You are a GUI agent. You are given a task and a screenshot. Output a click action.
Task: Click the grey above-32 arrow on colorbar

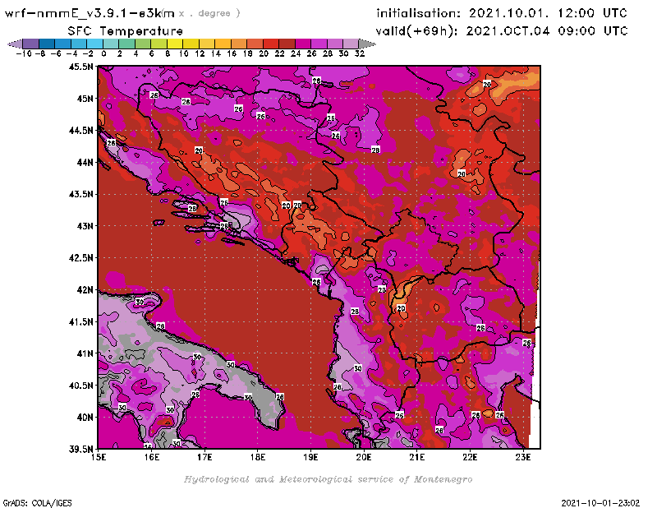tap(367, 44)
